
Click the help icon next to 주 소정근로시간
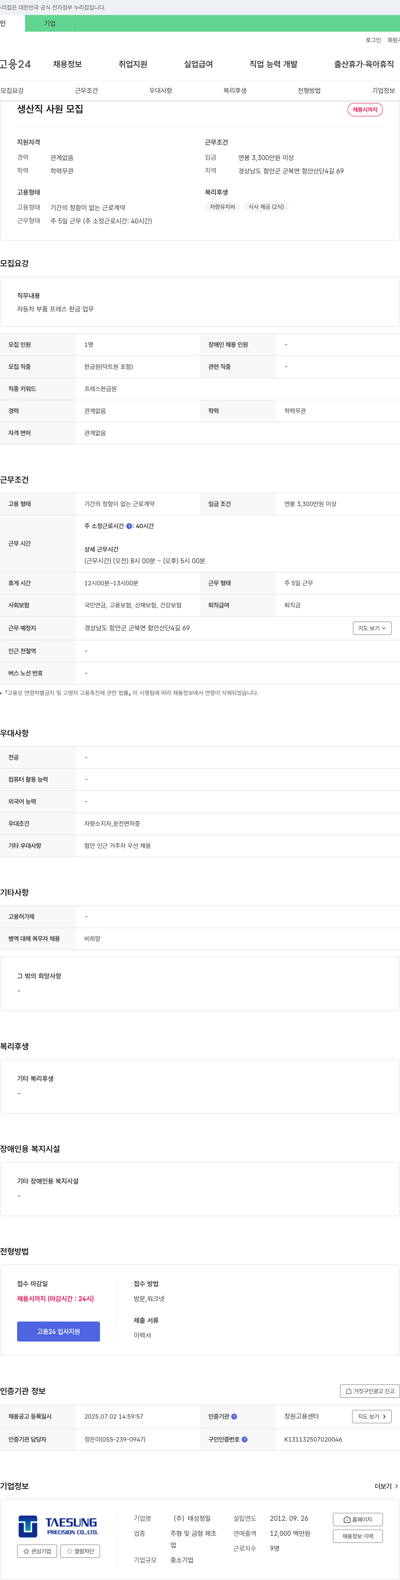(x=129, y=526)
